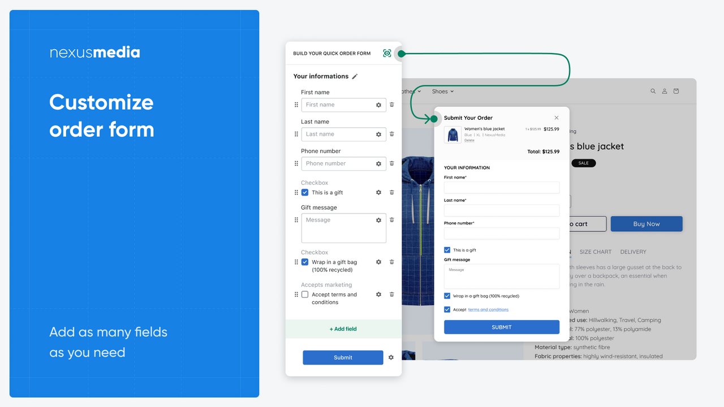Screen dimensions: 724x407
Task: Open settings for the "Wrap in a gift bag" field
Action: 378,262
